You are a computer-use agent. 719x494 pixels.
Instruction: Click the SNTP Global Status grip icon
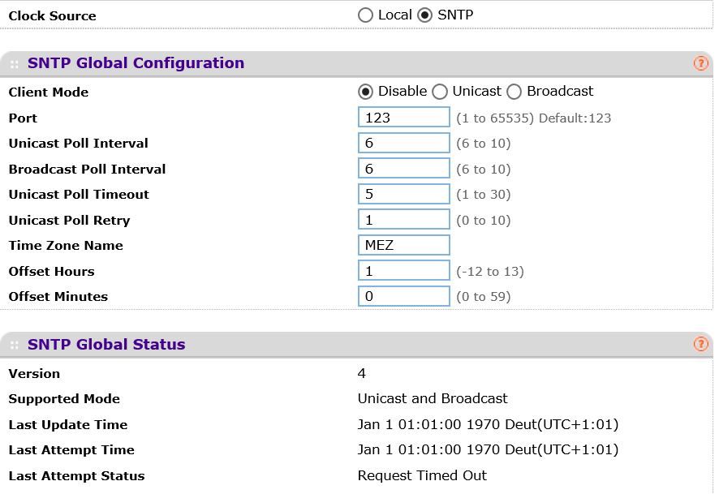point(14,345)
